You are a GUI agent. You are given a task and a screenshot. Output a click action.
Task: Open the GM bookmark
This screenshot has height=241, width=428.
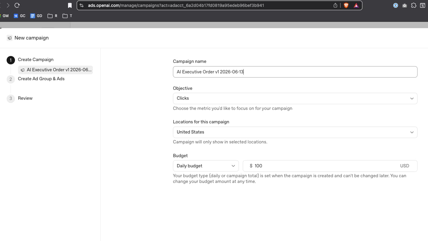pos(5,16)
